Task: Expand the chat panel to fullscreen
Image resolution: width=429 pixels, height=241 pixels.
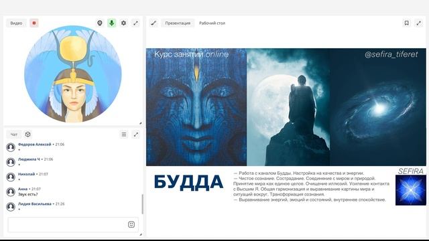Action: 135,134
